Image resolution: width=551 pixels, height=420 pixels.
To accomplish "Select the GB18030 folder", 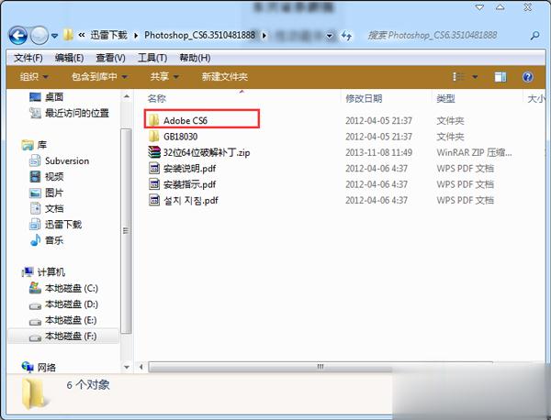I will [x=180, y=137].
